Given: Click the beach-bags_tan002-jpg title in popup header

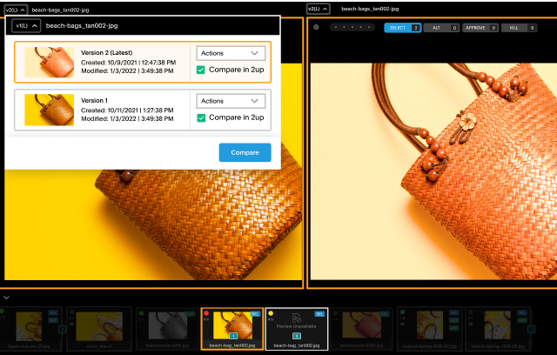Looking at the screenshot, I should tap(82, 25).
